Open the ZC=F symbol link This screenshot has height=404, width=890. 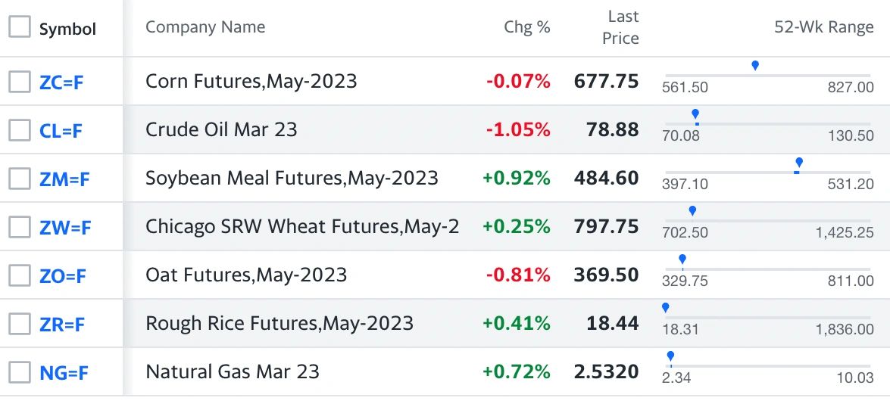click(61, 82)
